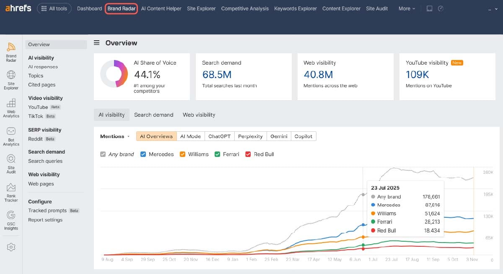Open Tracked prompts settings
503x274 pixels.
[x=47, y=211]
